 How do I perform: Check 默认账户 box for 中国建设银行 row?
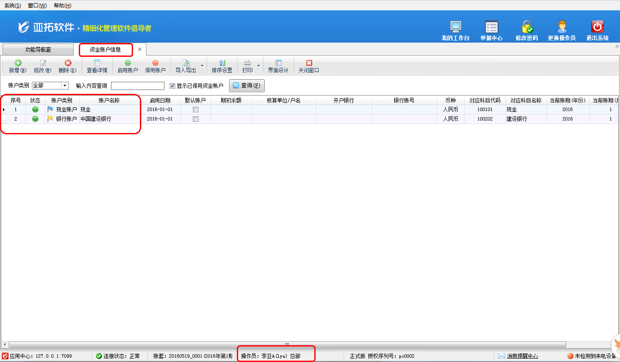195,119
